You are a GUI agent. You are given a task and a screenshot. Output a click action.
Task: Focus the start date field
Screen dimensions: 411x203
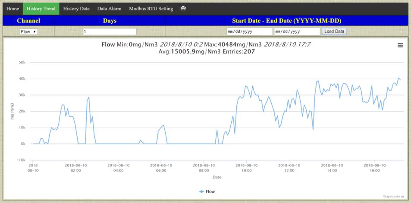[250, 32]
